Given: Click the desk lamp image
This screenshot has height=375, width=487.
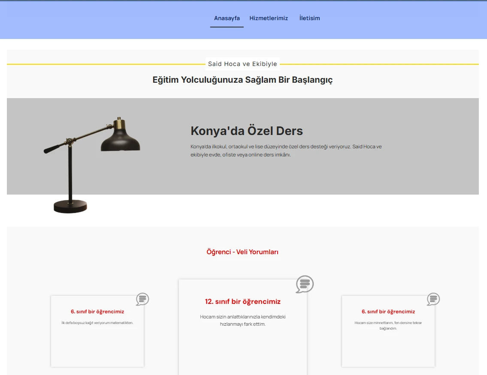Looking at the screenshot, I should pyautogui.click(x=92, y=163).
